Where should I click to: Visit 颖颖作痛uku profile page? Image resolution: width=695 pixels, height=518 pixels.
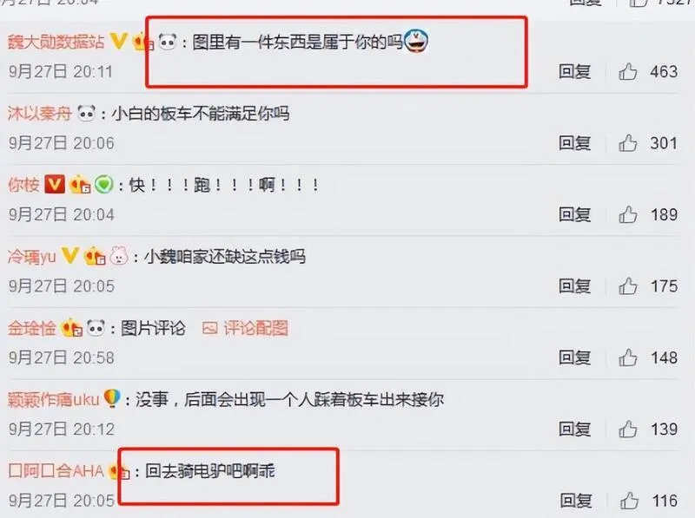(54, 400)
